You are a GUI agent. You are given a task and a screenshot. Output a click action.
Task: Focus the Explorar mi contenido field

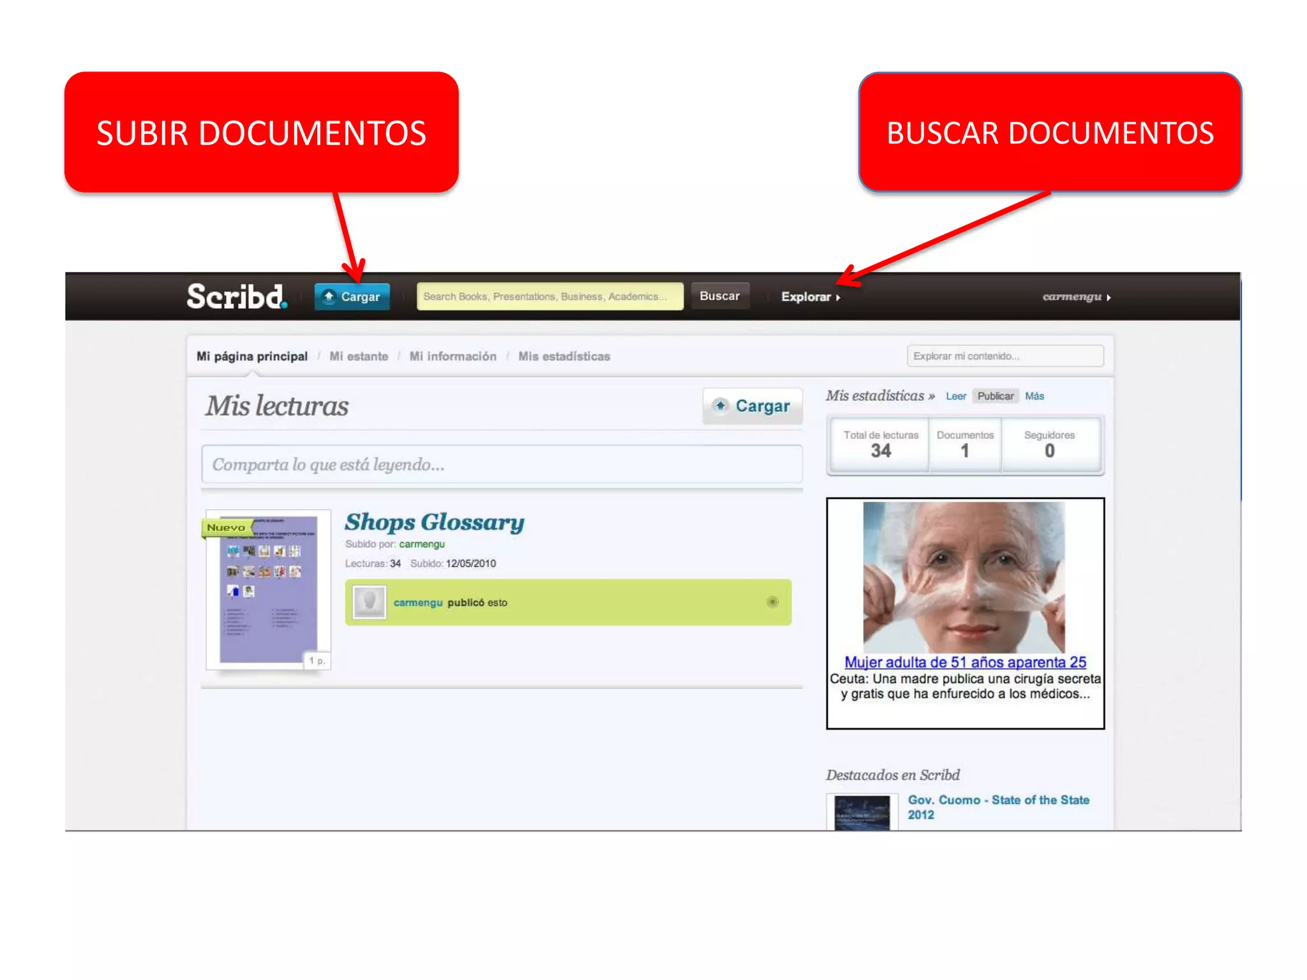click(1005, 356)
